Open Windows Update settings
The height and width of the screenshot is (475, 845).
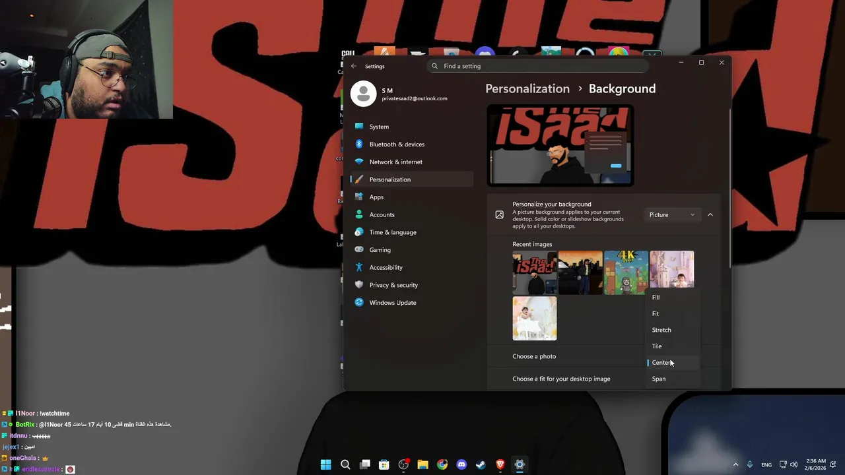click(x=412, y=302)
